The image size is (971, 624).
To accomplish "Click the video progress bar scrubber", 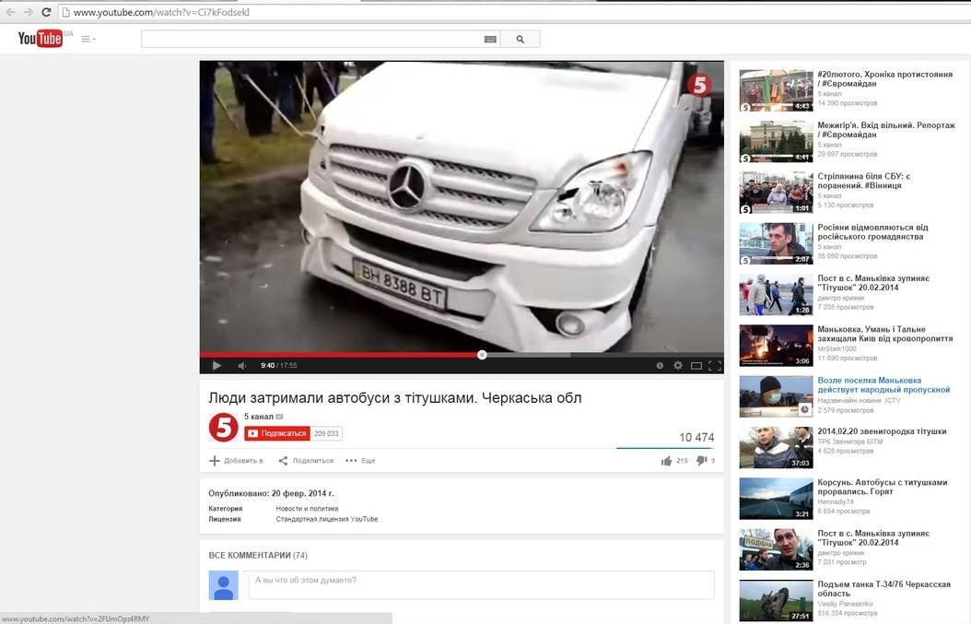I will point(482,355).
